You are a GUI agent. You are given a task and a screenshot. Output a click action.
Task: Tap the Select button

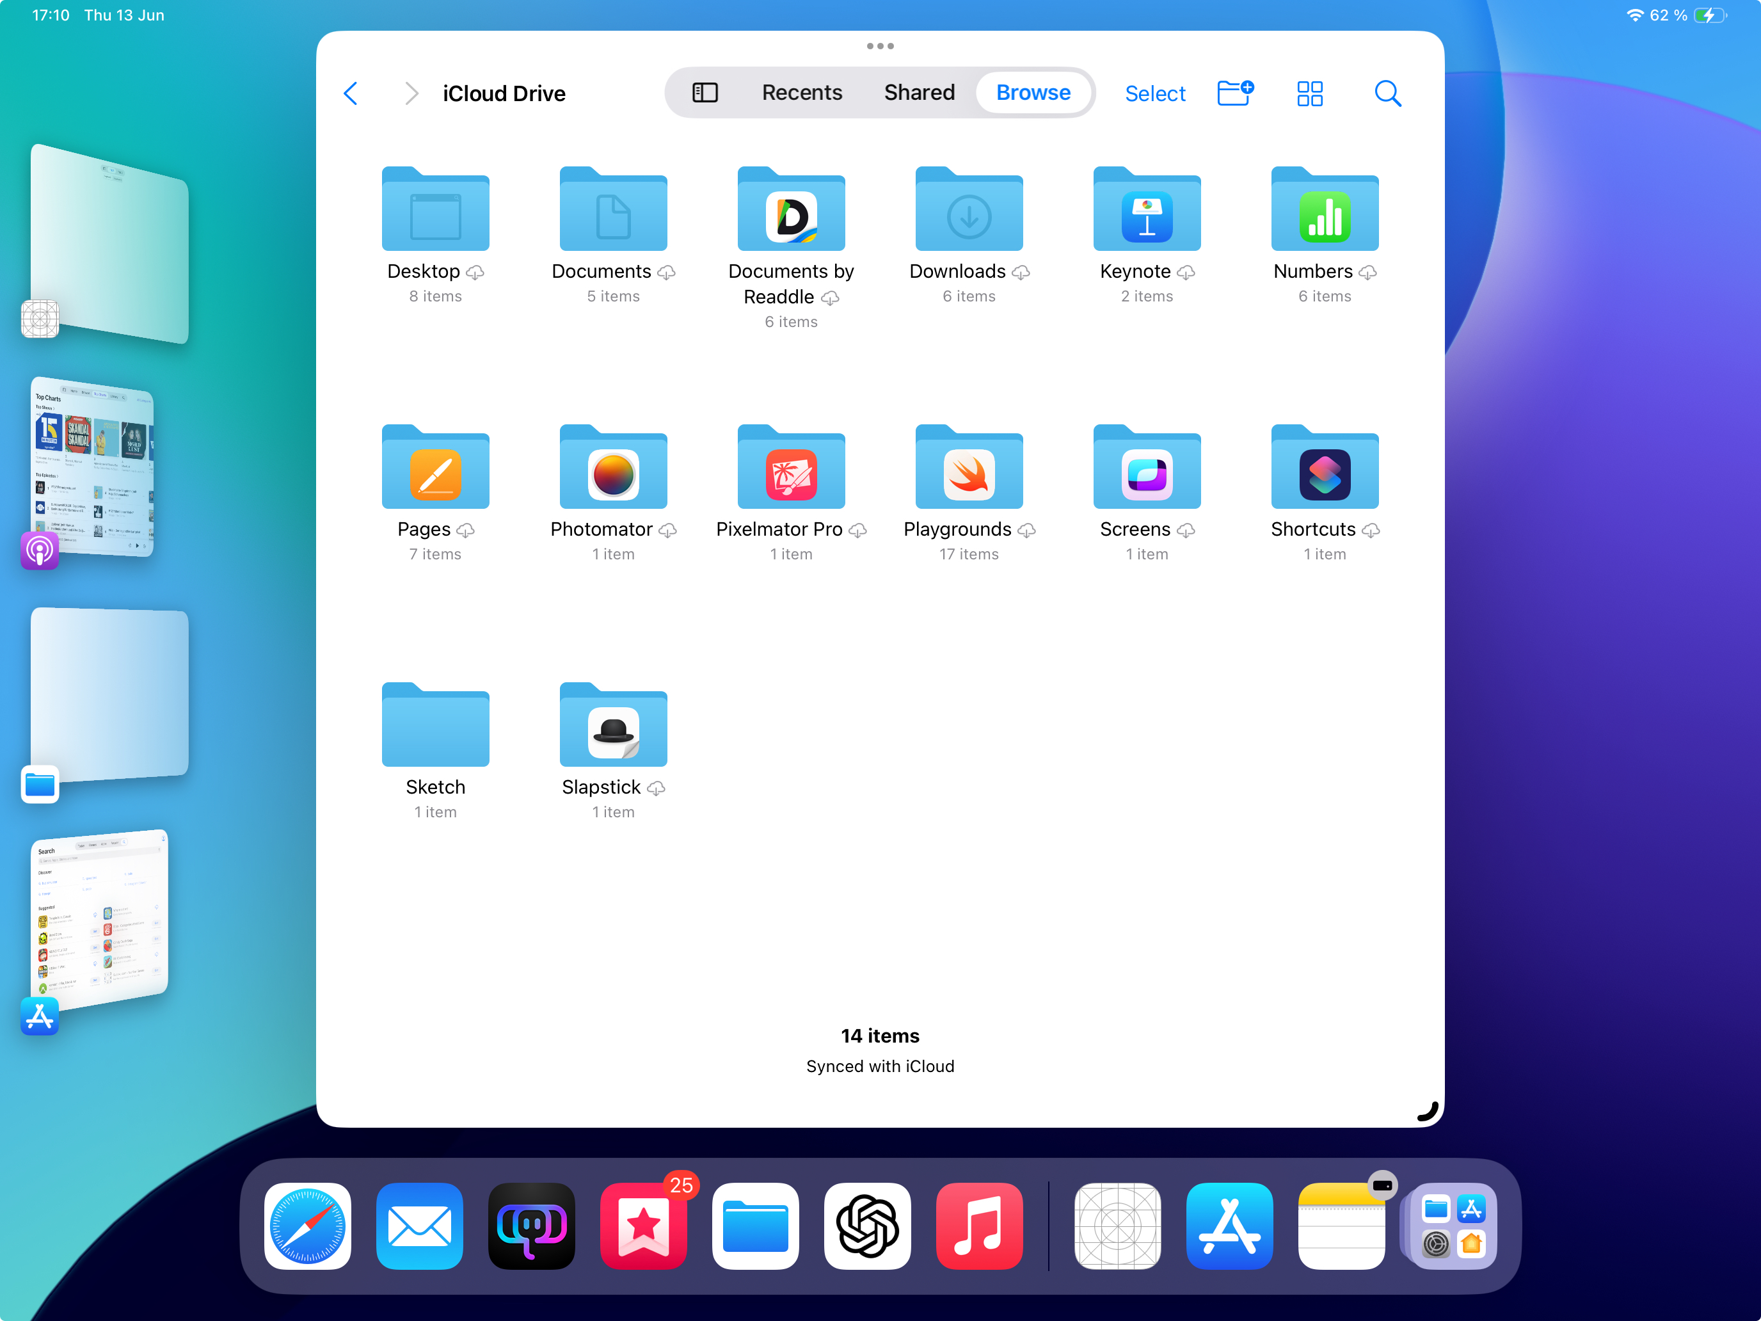click(x=1154, y=94)
